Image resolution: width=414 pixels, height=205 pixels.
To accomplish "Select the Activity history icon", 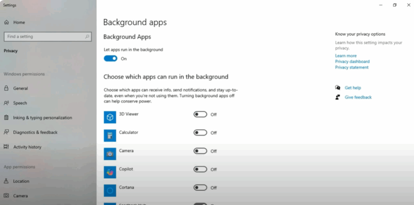I will [6, 147].
